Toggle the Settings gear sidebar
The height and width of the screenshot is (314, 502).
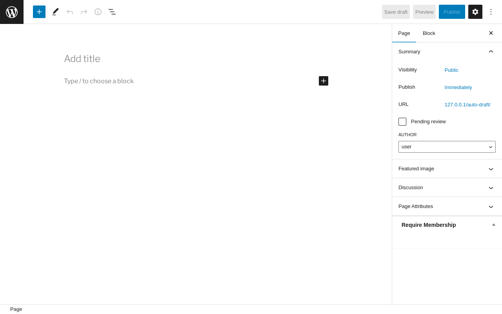click(x=475, y=12)
